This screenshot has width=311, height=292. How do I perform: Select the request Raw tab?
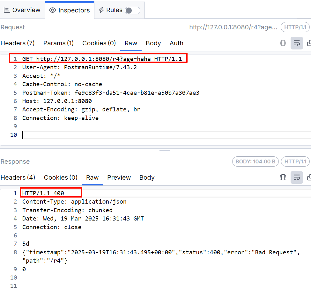[131, 43]
